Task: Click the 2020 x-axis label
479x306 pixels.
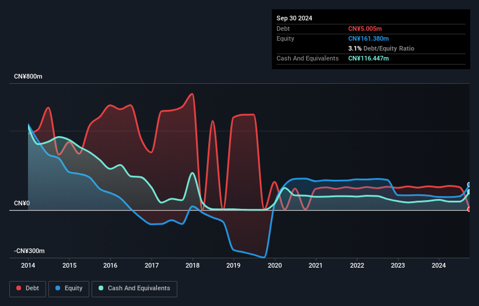Action: point(275,265)
